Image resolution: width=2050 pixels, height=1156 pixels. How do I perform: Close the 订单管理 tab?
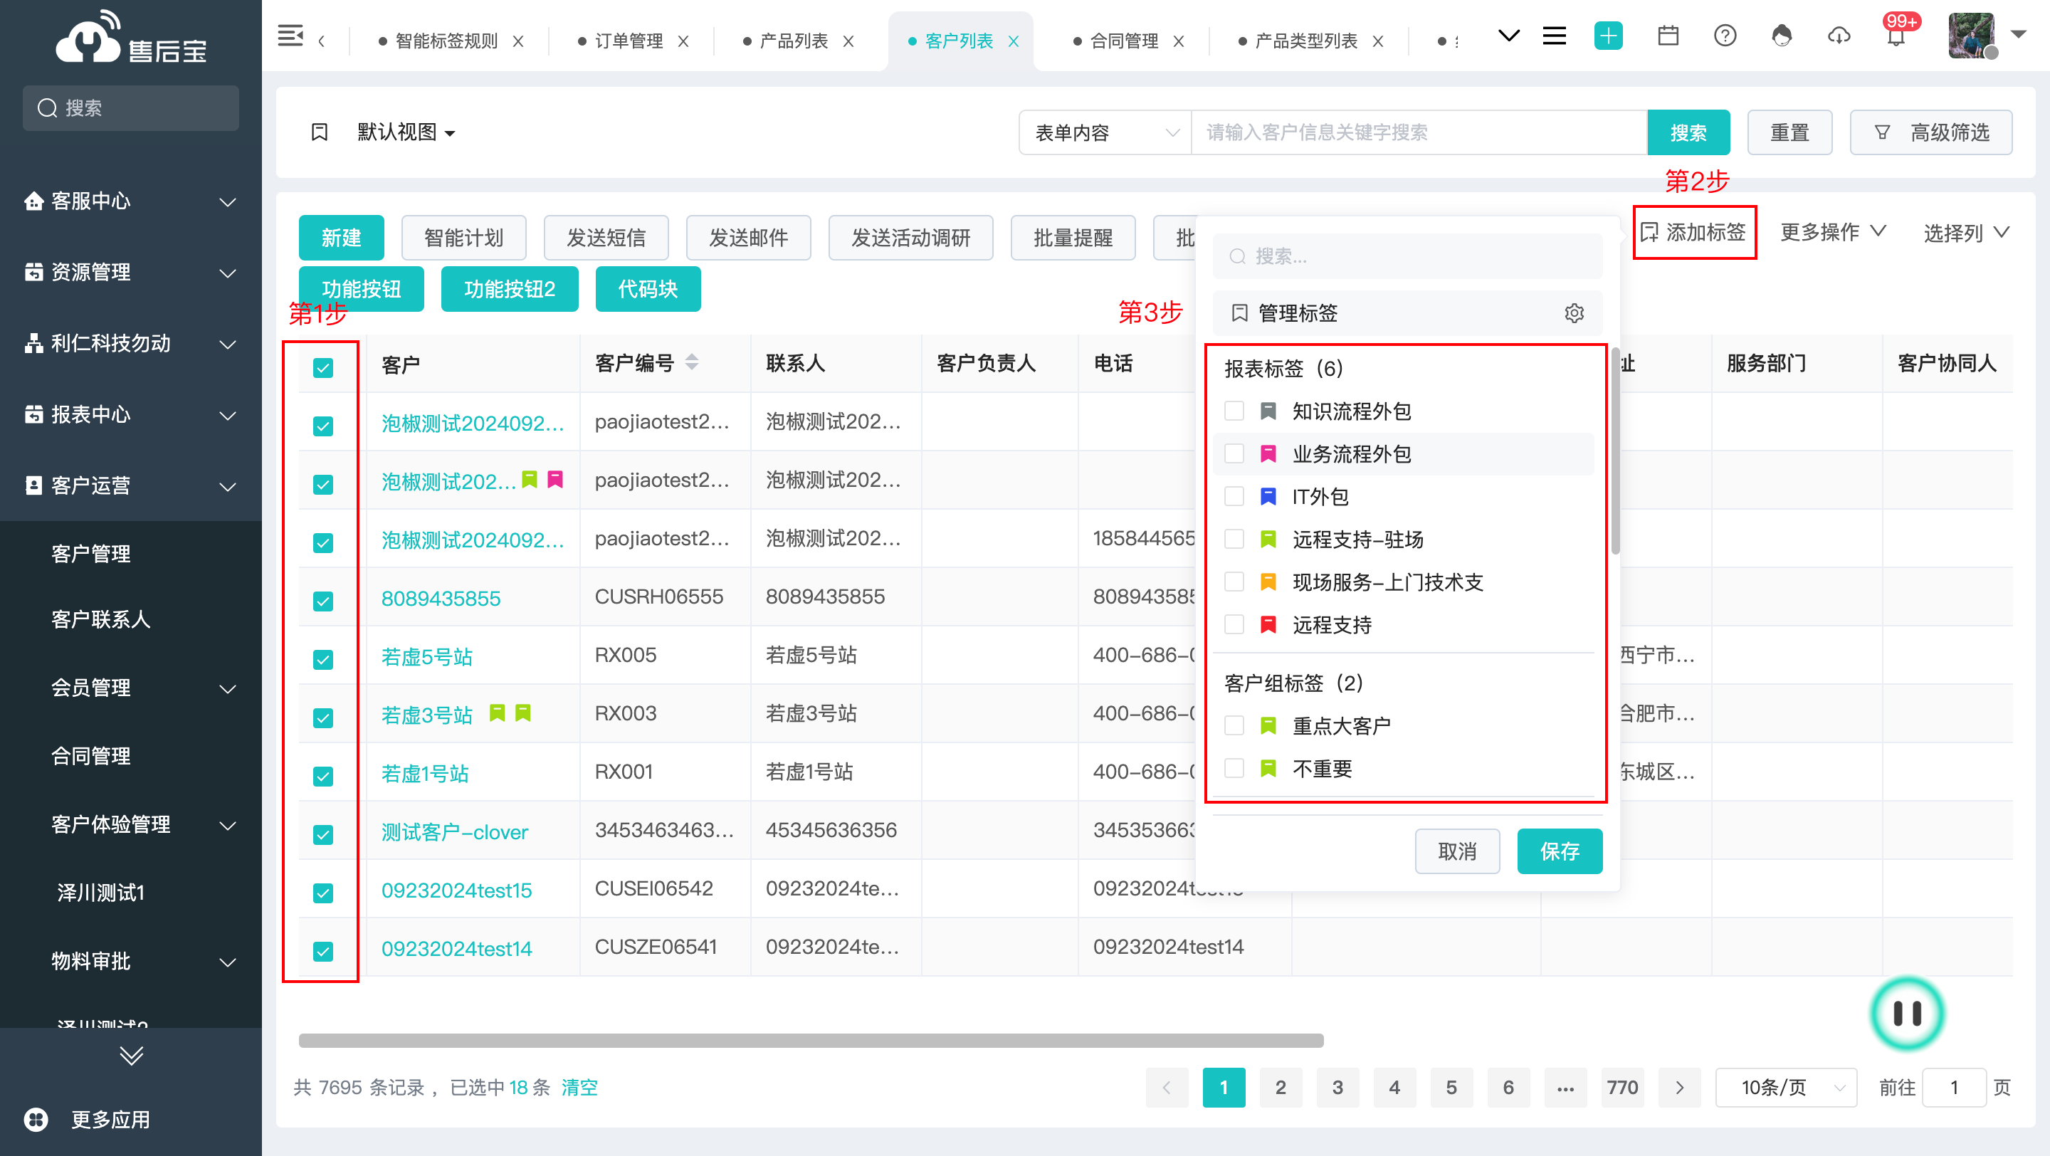coord(683,41)
